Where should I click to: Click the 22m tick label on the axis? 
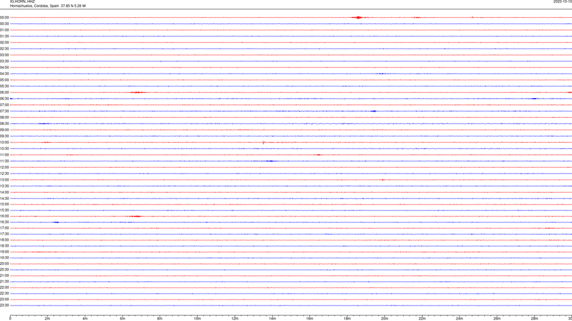pos(422,319)
